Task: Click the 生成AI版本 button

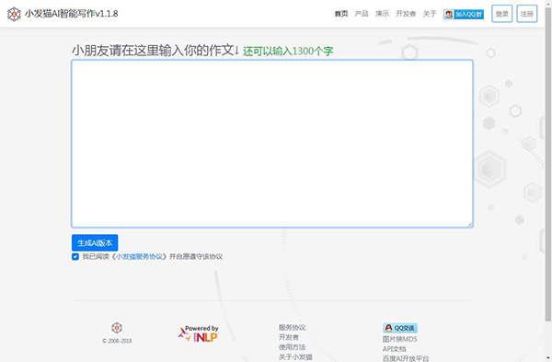Action: click(95, 243)
